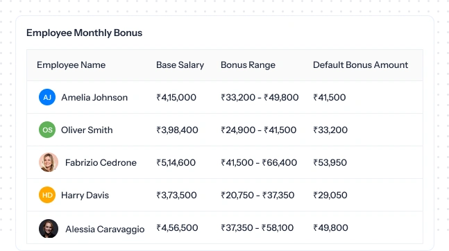Select the Fabrizio Cedrone name
The width and height of the screenshot is (449, 251).
101,163
